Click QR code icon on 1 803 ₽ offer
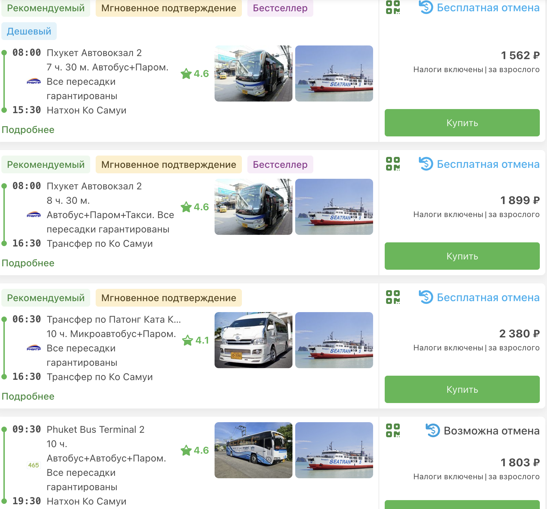 point(393,430)
